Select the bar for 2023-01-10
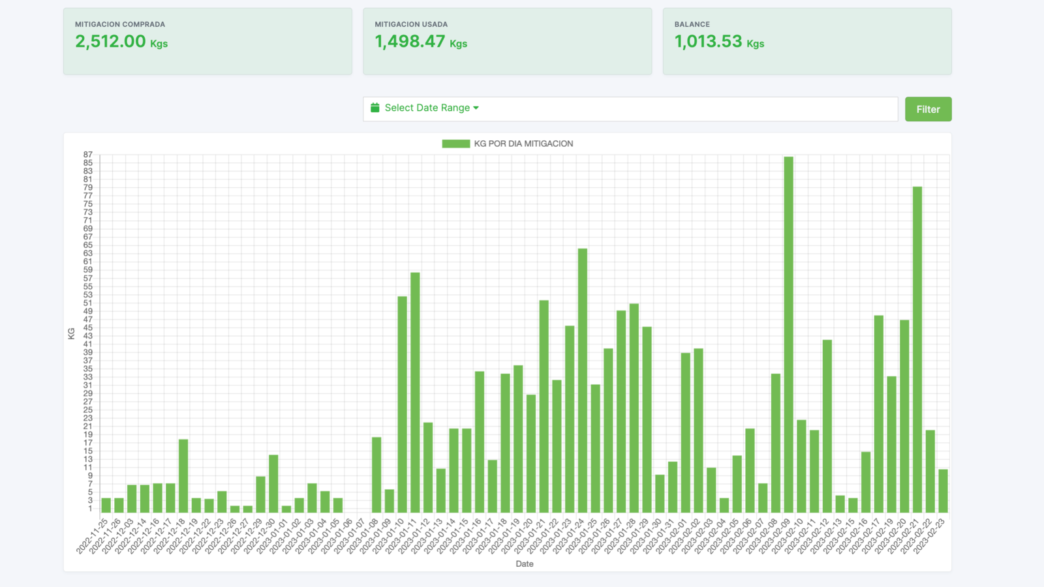 402,404
